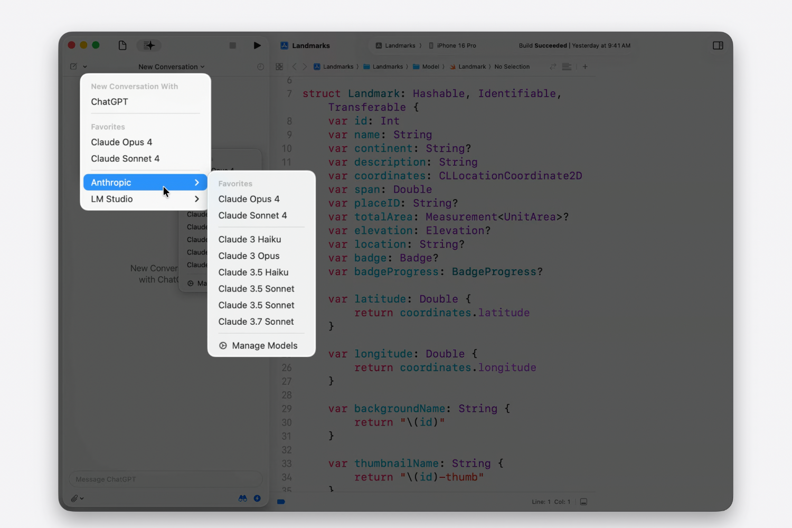Go back with the left arrow in jump bar
The image size is (792, 528).
[x=295, y=67]
